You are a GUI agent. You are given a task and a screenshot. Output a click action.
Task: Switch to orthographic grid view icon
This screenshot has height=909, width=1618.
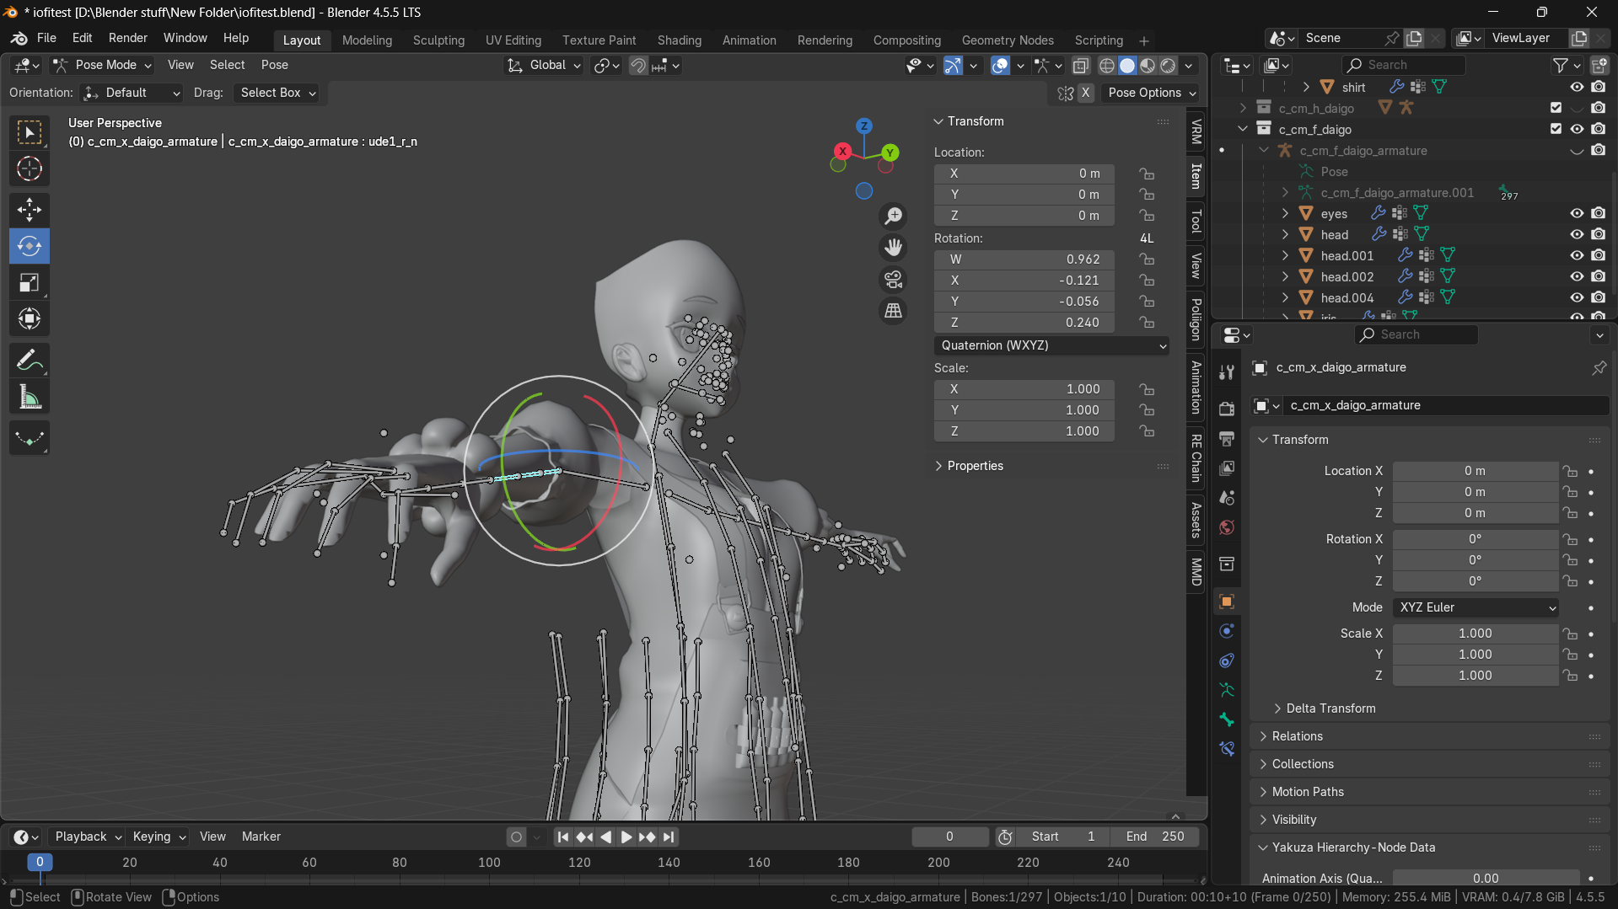click(x=893, y=311)
